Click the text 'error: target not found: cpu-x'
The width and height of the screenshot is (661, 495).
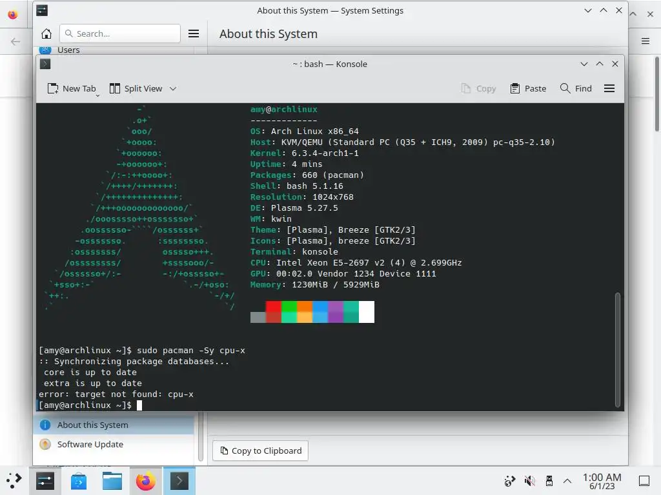116,394
